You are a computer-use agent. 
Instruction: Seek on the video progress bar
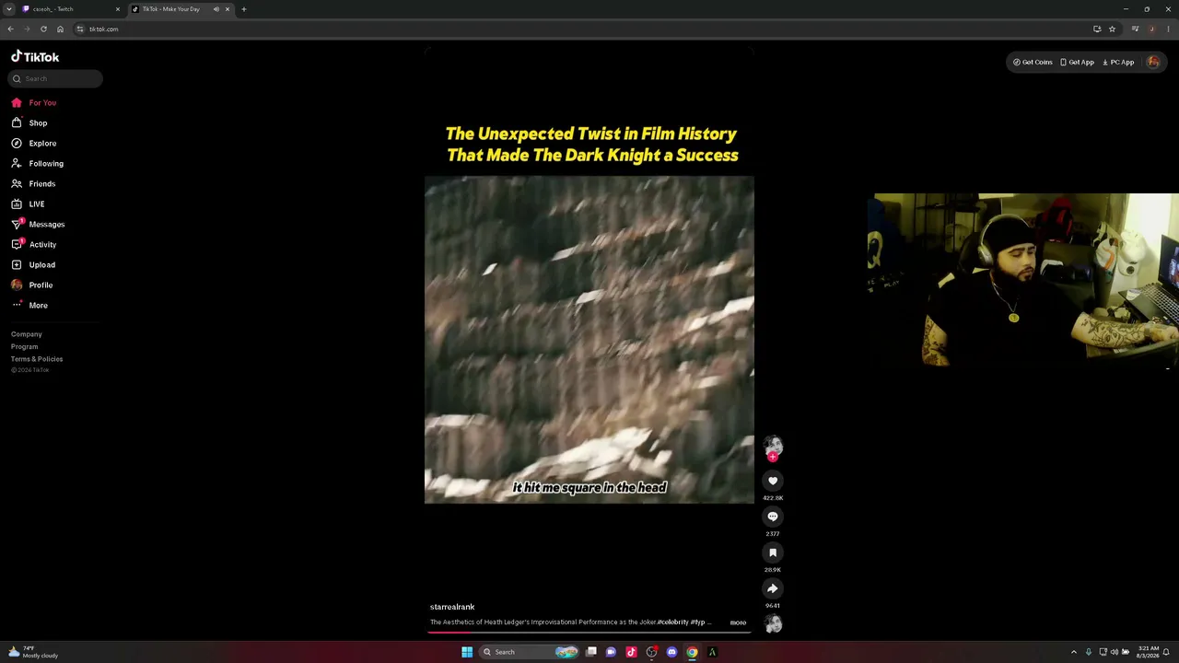[589, 633]
